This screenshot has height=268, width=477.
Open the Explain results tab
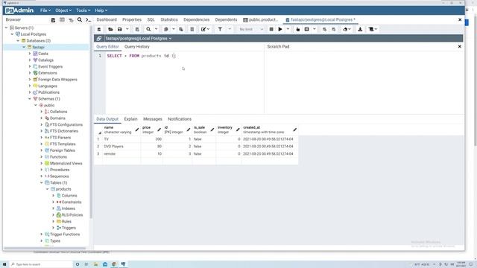click(131, 119)
